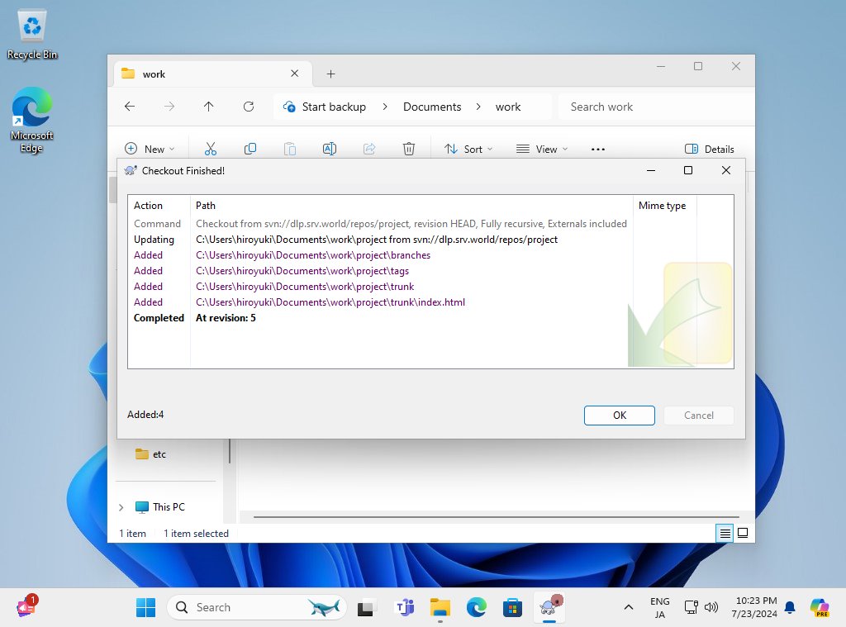Open the See more ellipsis menu
This screenshot has height=627, width=846.
598,149
